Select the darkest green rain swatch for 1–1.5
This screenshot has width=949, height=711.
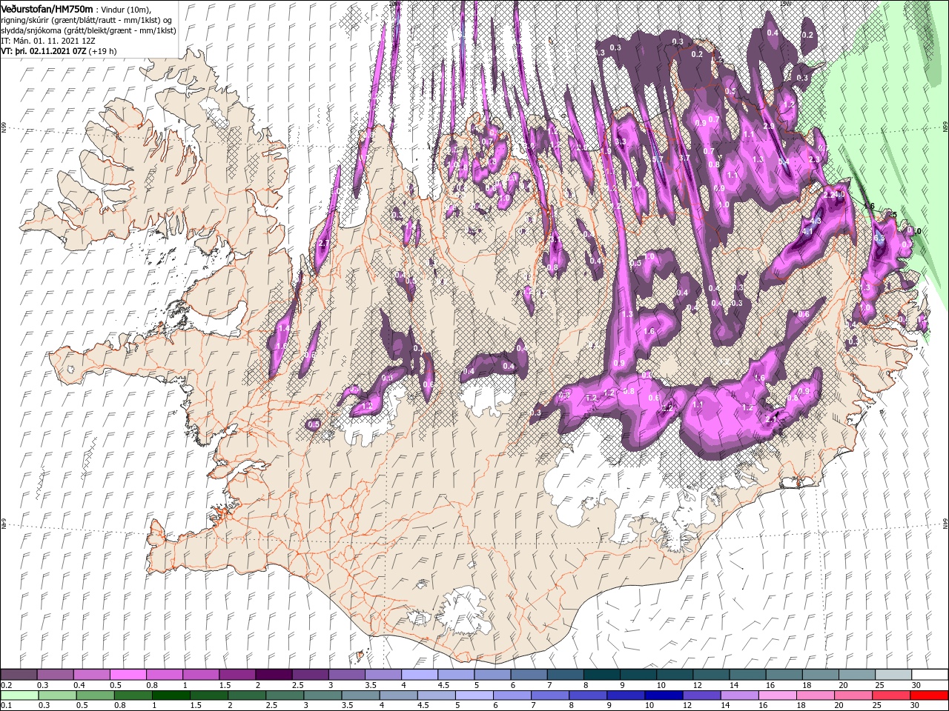(x=171, y=695)
